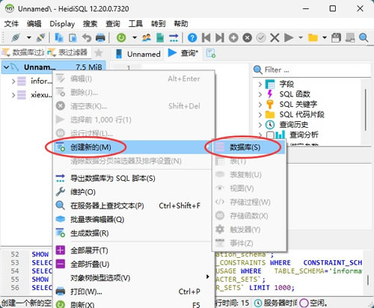This screenshot has width=374, height=308.
Task: Click the favorites star icon
Action: (99, 53)
